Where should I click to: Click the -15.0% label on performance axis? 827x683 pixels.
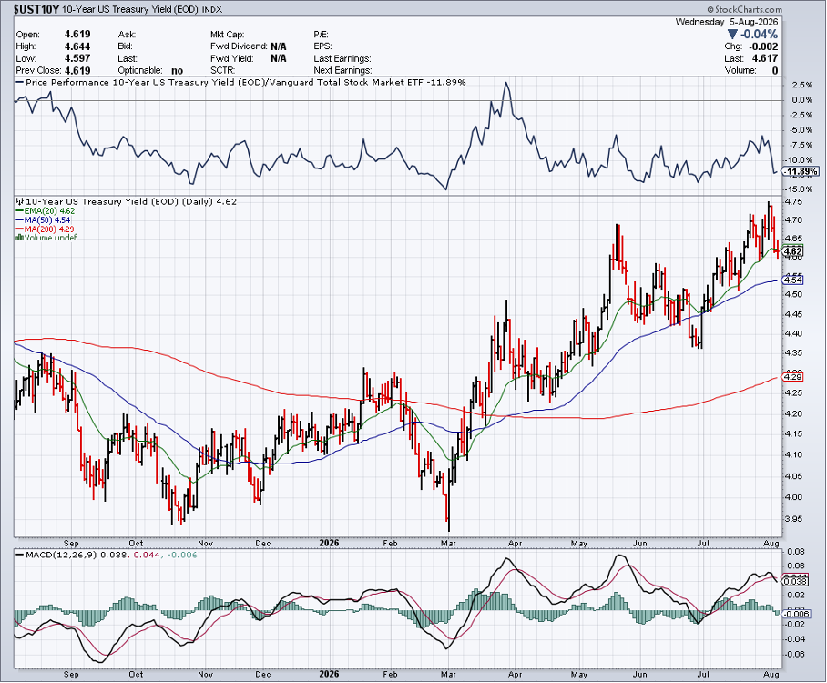[801, 189]
